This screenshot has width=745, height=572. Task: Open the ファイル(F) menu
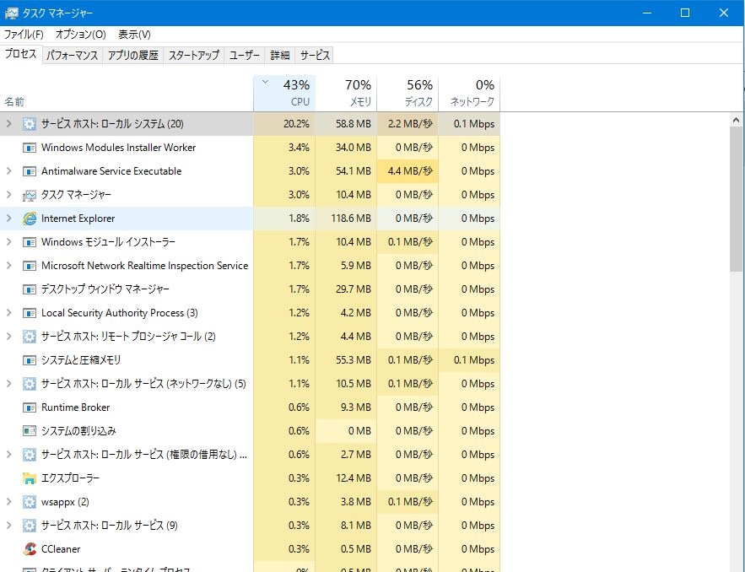click(24, 35)
